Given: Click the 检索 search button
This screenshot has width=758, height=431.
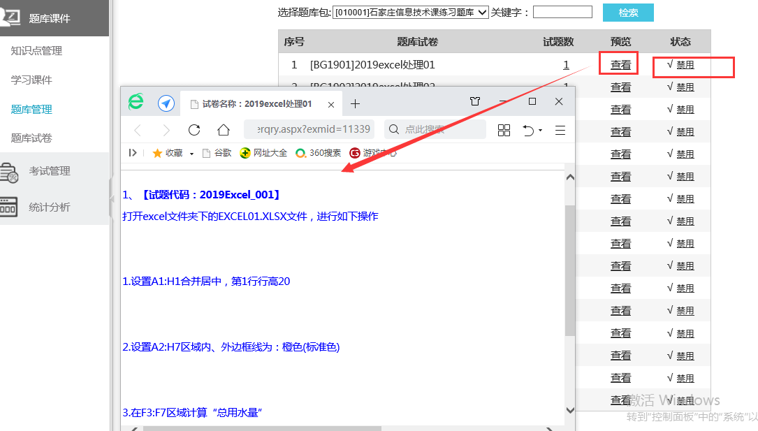Looking at the screenshot, I should tap(628, 13).
